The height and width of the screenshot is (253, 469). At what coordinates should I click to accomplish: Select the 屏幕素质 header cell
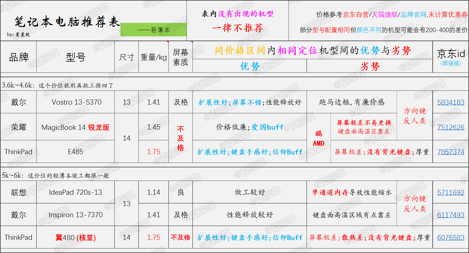180,57
